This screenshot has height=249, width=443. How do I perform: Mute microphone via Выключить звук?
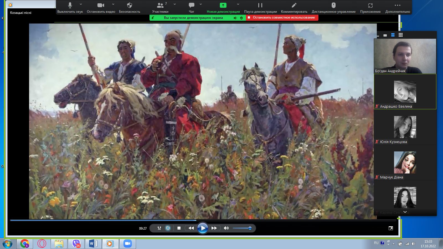coord(70,8)
